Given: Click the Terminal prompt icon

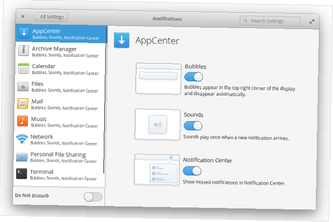Looking at the screenshot, I should tap(21, 174).
